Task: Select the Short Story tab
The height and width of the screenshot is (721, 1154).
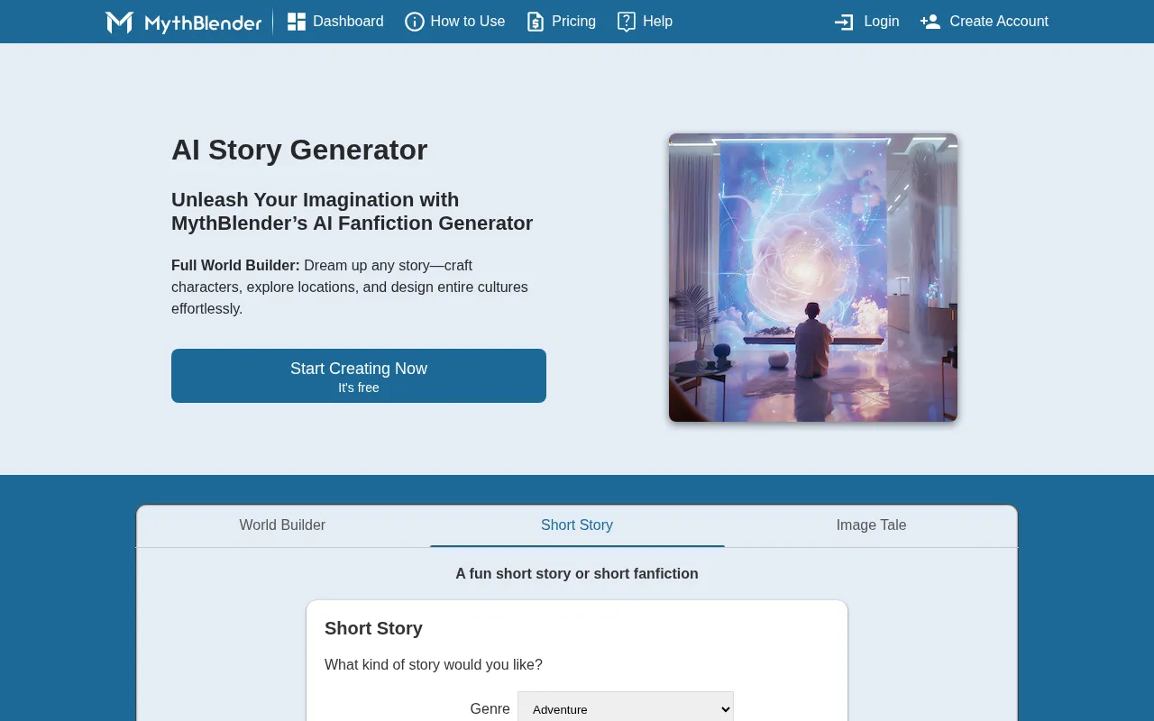Action: [x=577, y=525]
